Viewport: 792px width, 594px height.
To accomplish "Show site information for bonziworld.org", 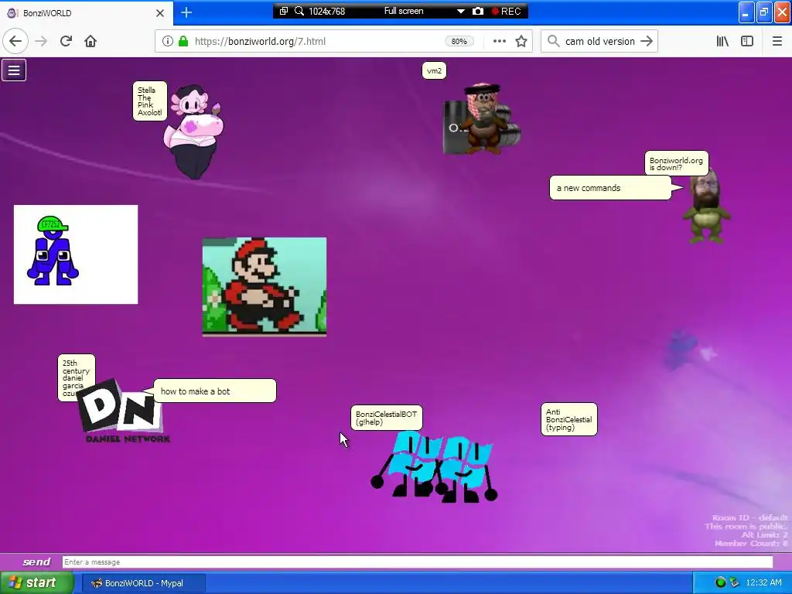I will pos(167,42).
